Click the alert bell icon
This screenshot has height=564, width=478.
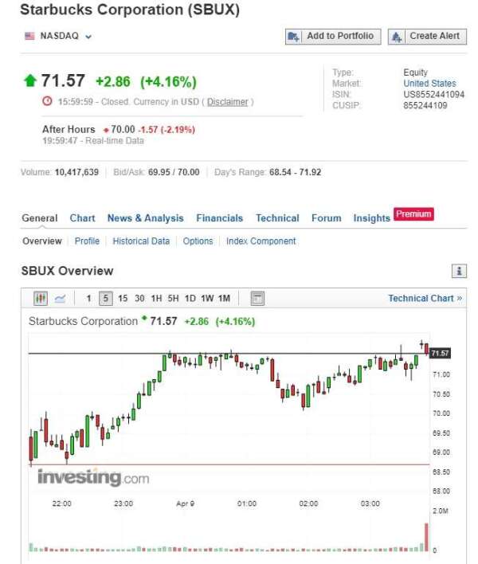click(x=397, y=37)
